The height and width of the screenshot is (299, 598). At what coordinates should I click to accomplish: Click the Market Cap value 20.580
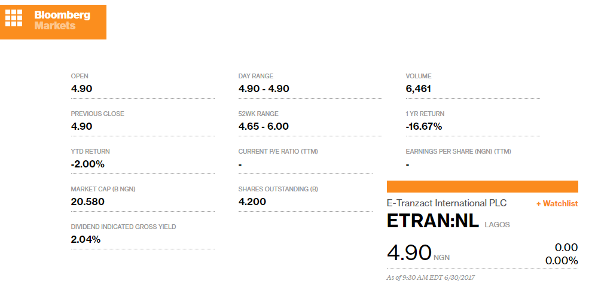87,202
